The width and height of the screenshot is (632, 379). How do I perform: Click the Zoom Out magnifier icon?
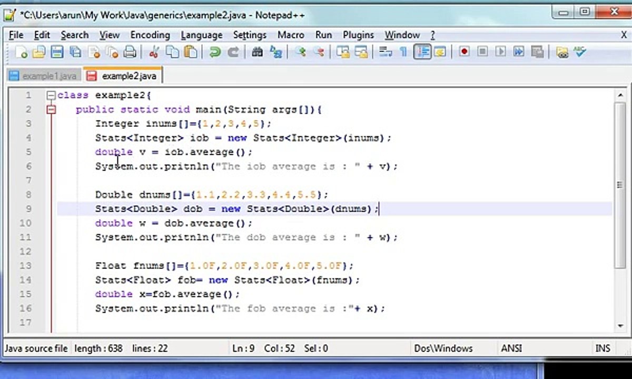click(x=318, y=52)
